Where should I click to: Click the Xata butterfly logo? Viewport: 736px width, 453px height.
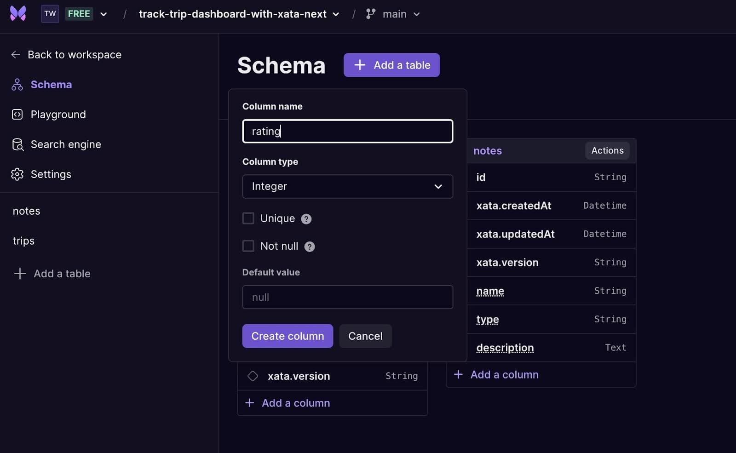click(18, 14)
